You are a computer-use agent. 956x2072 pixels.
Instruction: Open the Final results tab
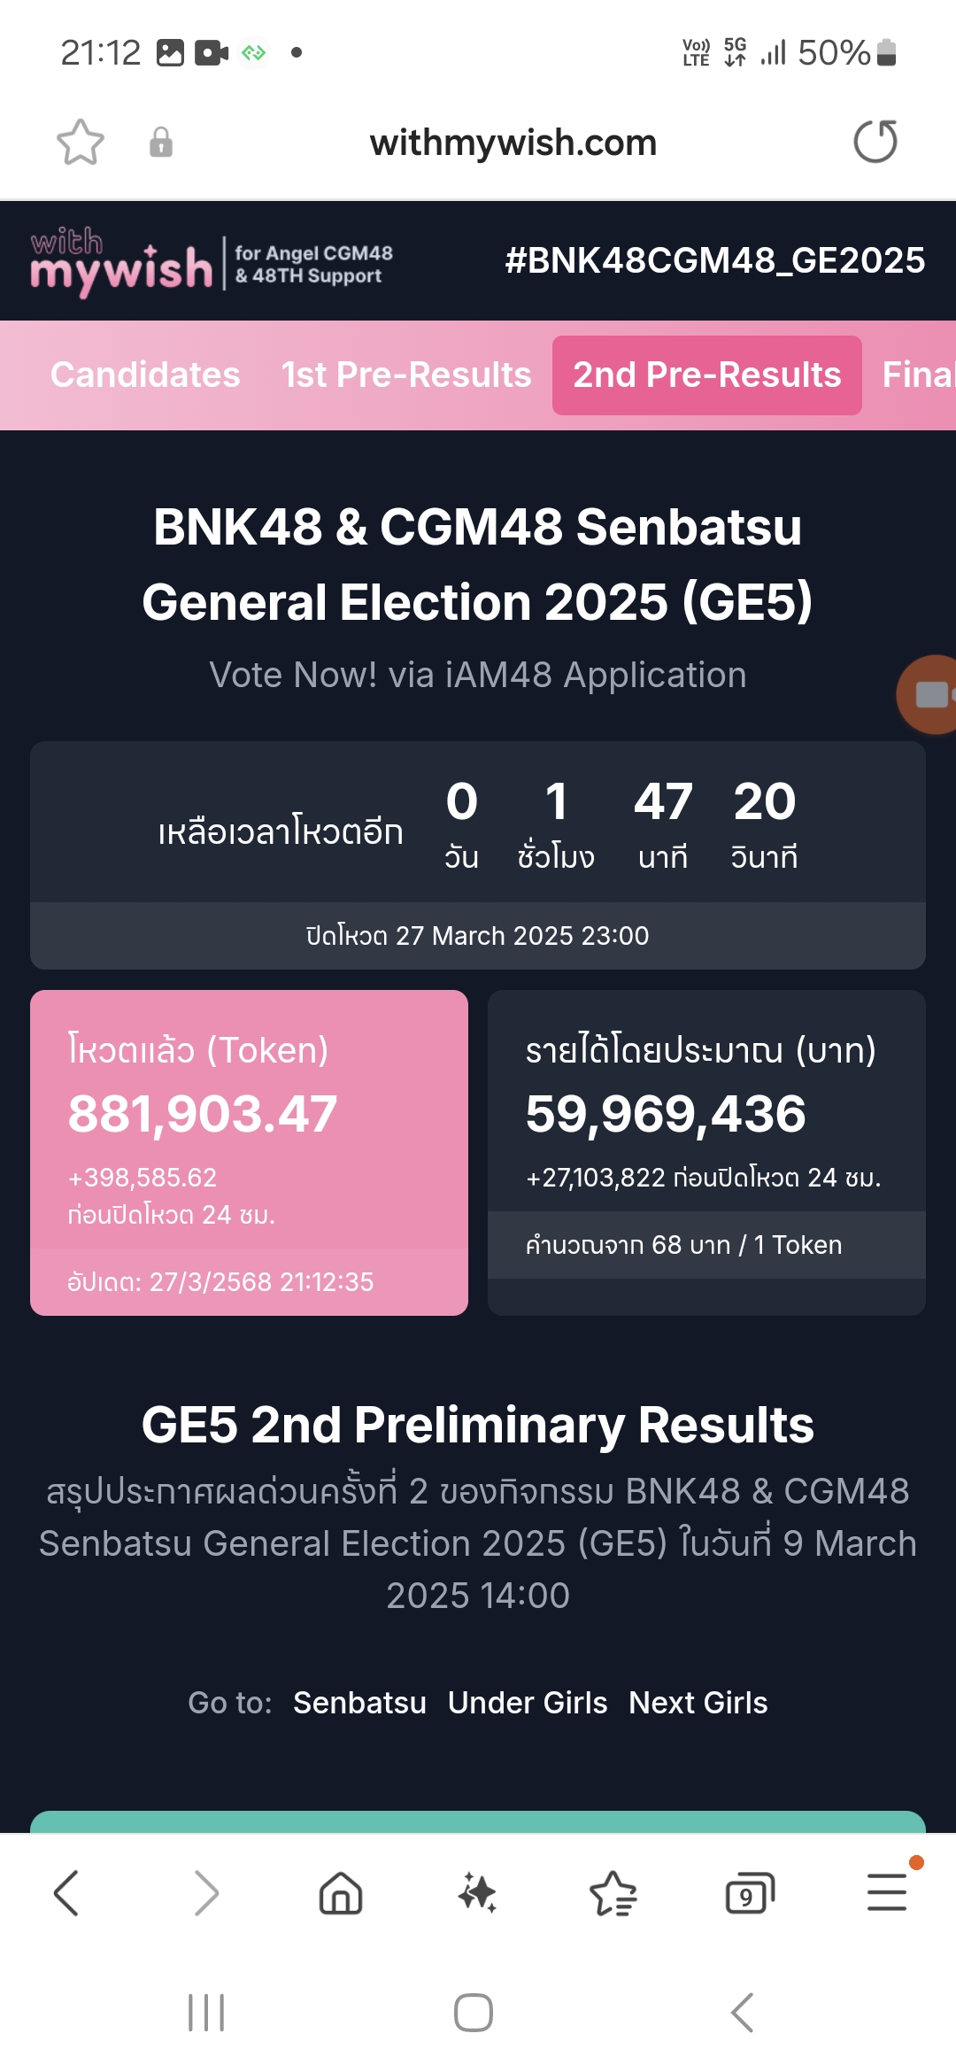tap(917, 375)
